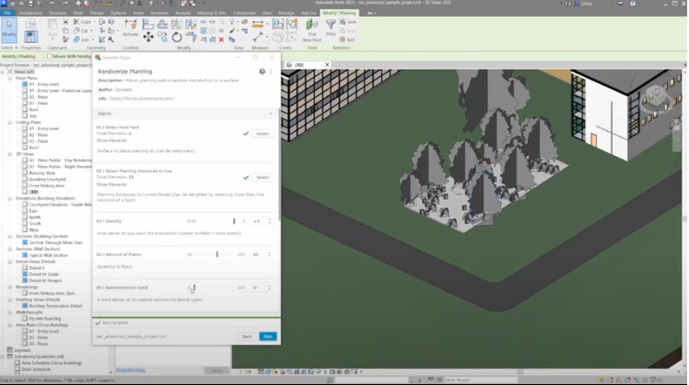Toggle sheet box for Balcony View
This screenshot has width=689, height=385.
coord(25,173)
